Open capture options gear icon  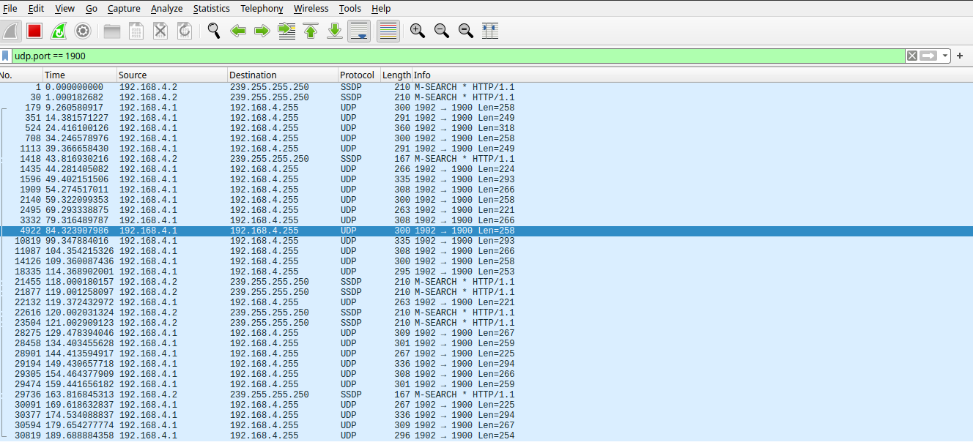tap(83, 31)
